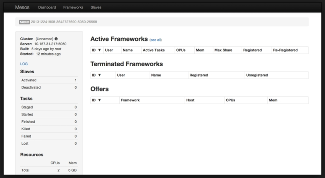Click the cluster info icon next to (Unnamed)
This screenshot has width=325, height=178.
(x=56, y=39)
